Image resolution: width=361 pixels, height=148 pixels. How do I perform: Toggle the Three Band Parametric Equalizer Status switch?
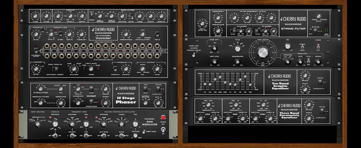click(322, 111)
